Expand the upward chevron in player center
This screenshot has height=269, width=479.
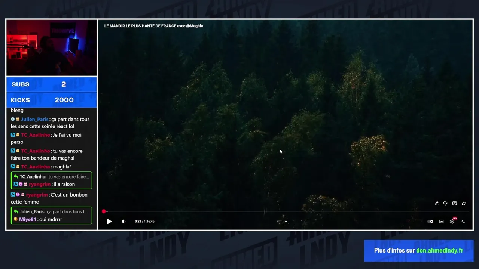click(286, 222)
